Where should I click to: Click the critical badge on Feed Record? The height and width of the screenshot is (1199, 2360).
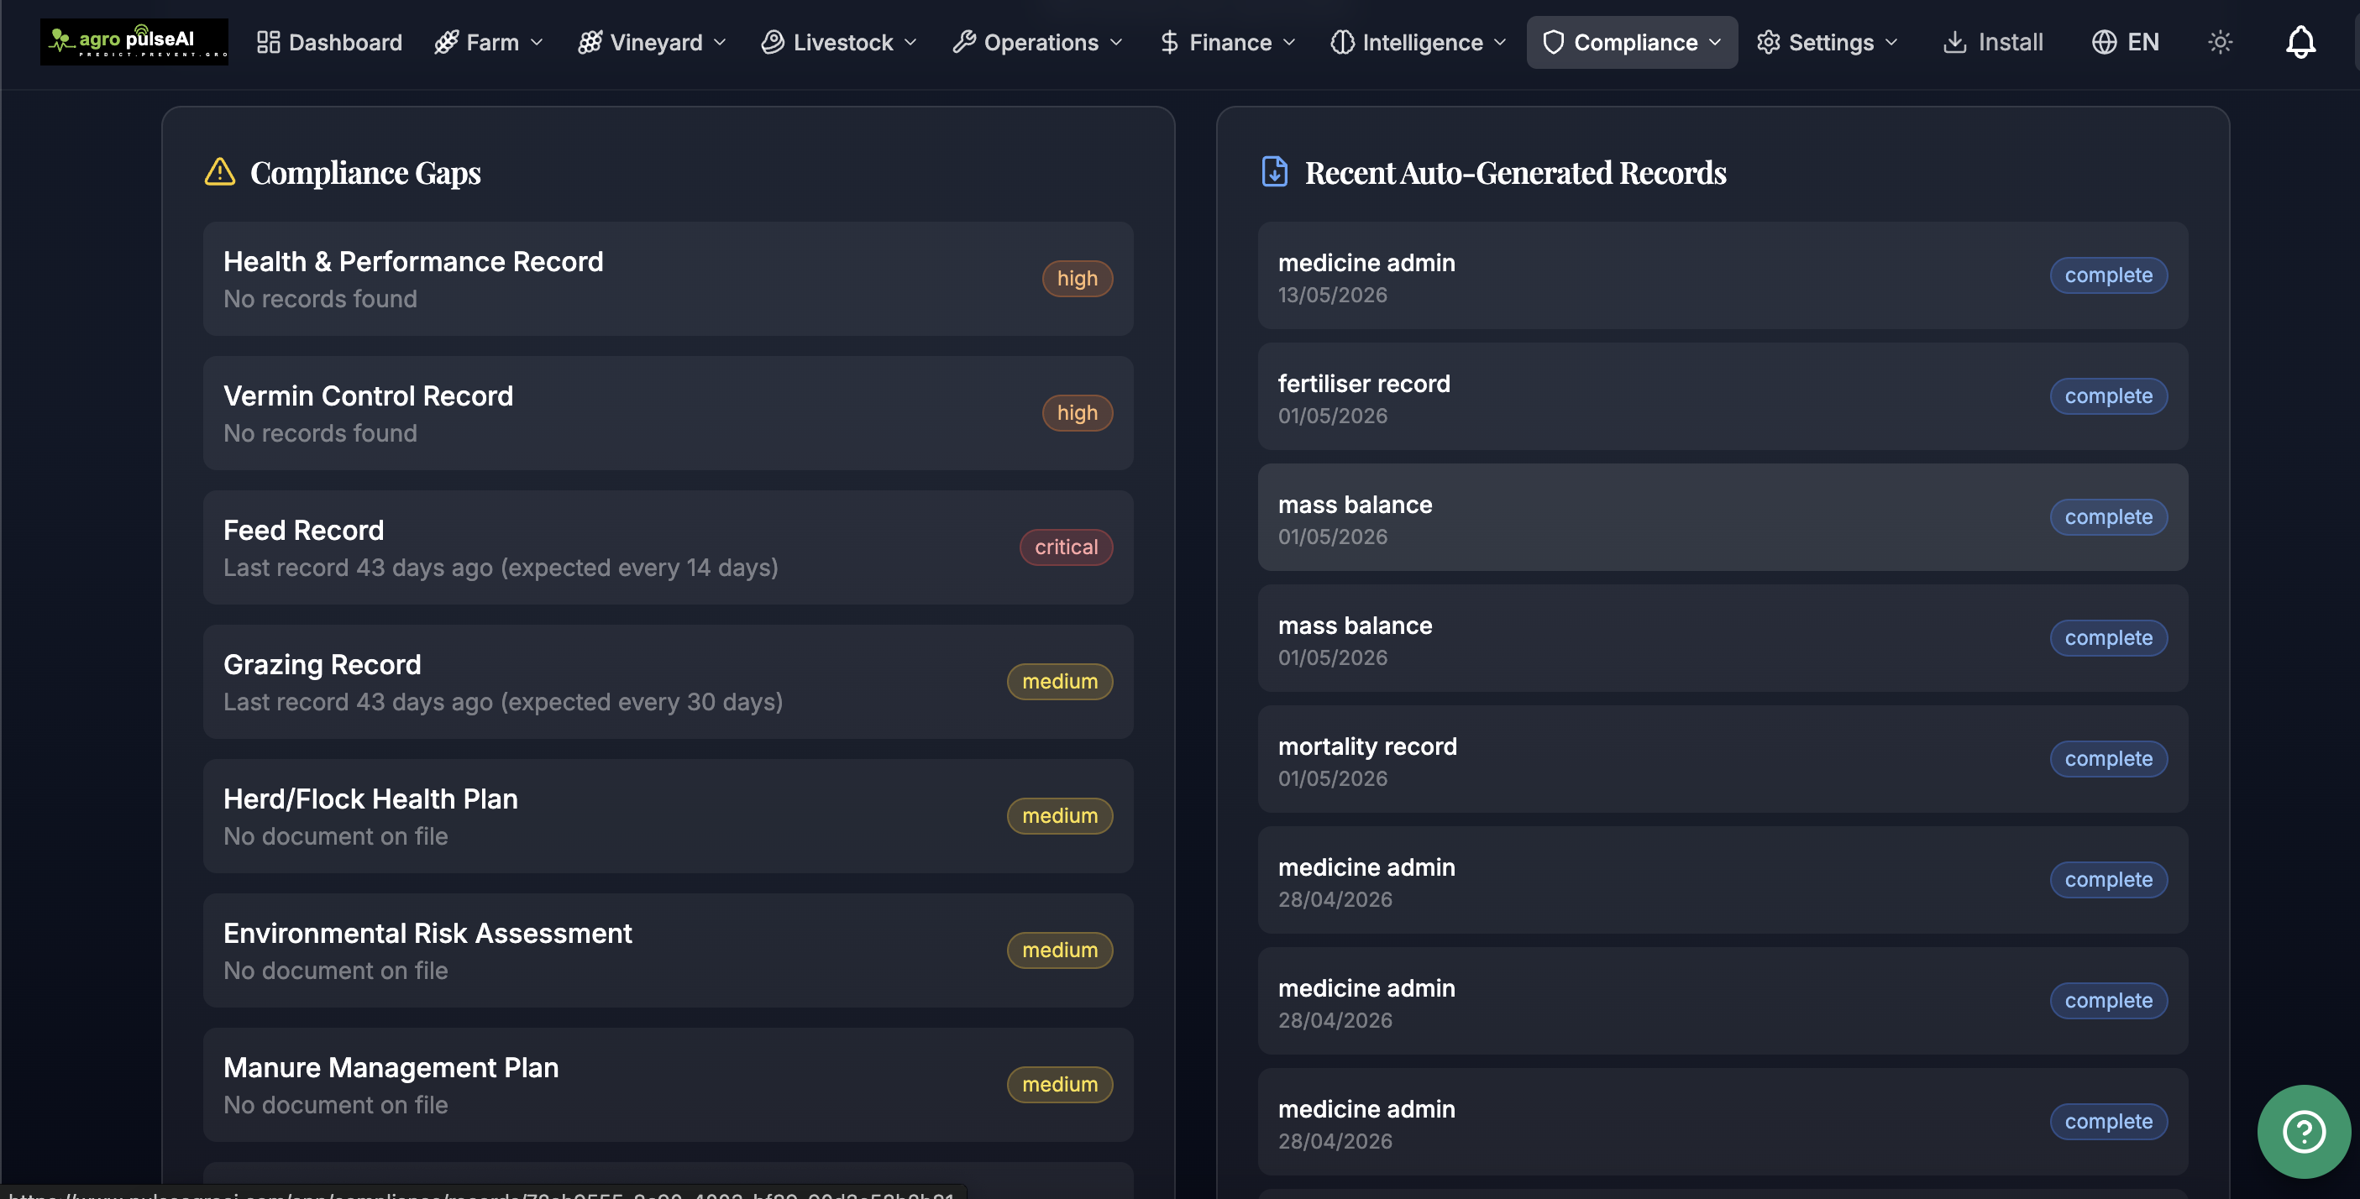coord(1066,547)
